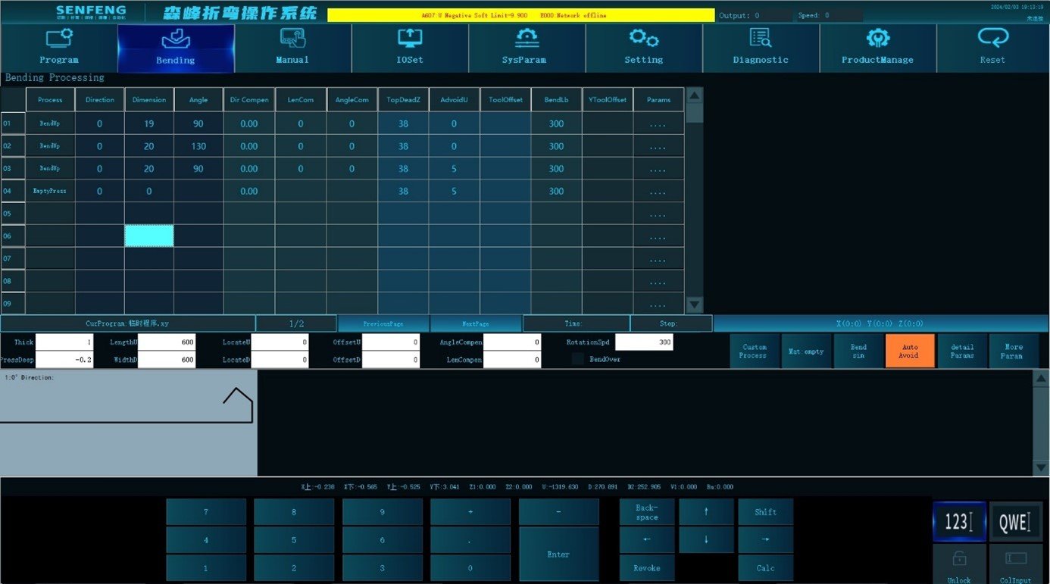Image resolution: width=1050 pixels, height=584 pixels.
Task: Open the Setting gears icon
Action: tap(644, 37)
